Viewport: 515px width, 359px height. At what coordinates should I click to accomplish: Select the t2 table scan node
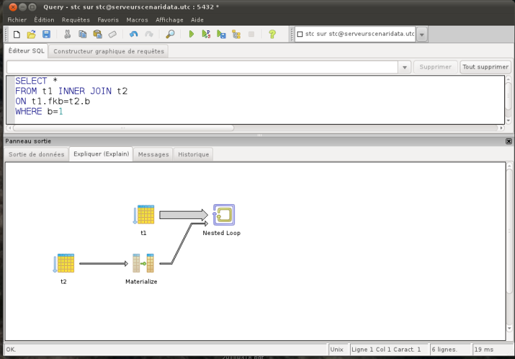64,263
